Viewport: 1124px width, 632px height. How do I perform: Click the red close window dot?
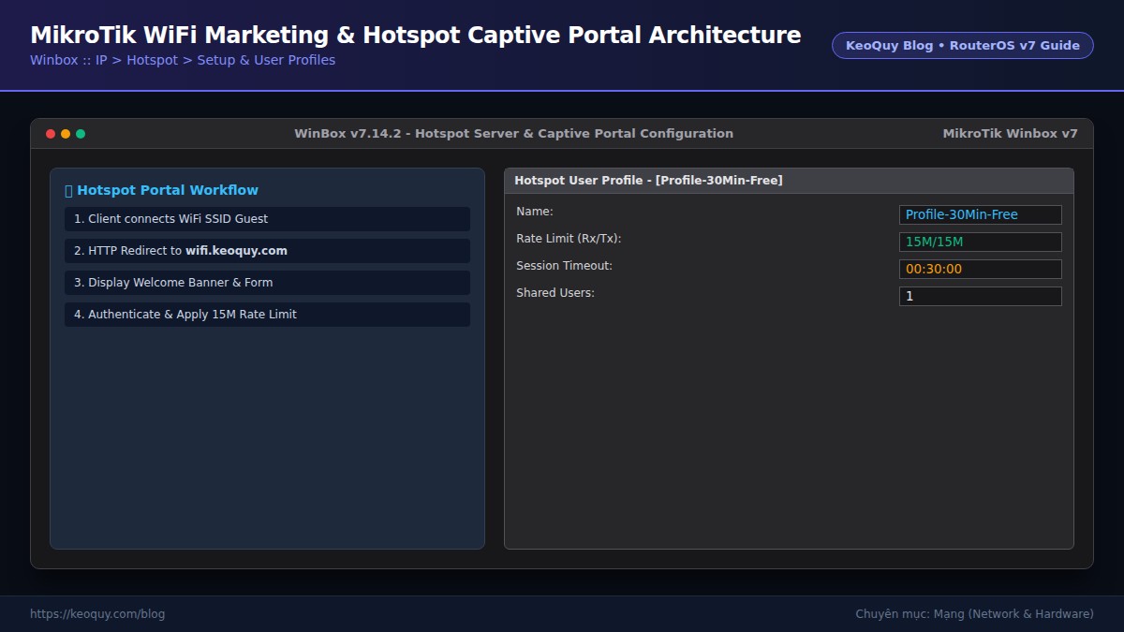pyautogui.click(x=51, y=134)
